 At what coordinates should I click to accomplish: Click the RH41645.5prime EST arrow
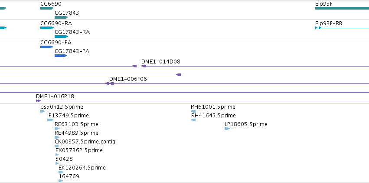pyautogui.click(x=193, y=120)
